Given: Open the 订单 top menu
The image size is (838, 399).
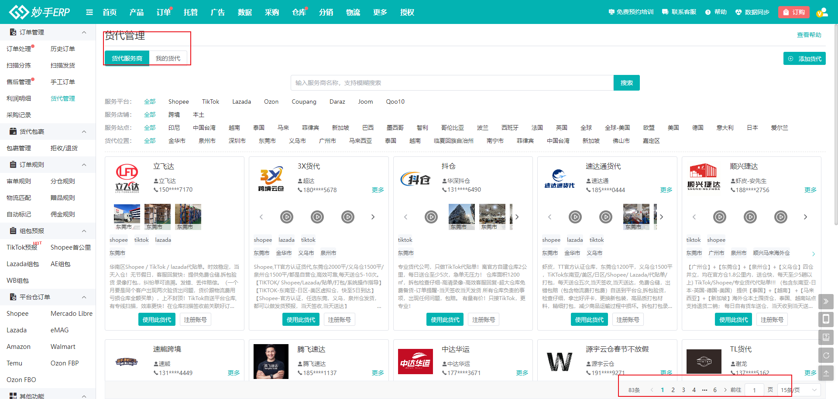Looking at the screenshot, I should click(x=164, y=12).
